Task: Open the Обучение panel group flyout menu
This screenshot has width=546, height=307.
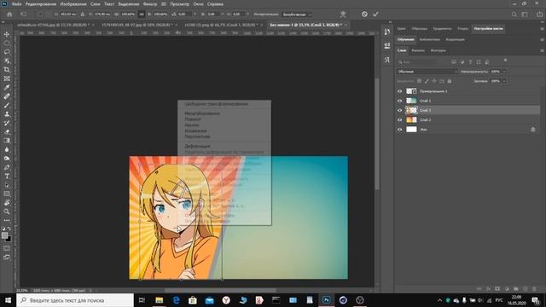Action: 542,40
